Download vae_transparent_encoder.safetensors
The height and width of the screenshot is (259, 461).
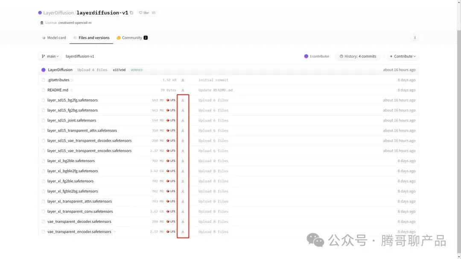pos(183,232)
